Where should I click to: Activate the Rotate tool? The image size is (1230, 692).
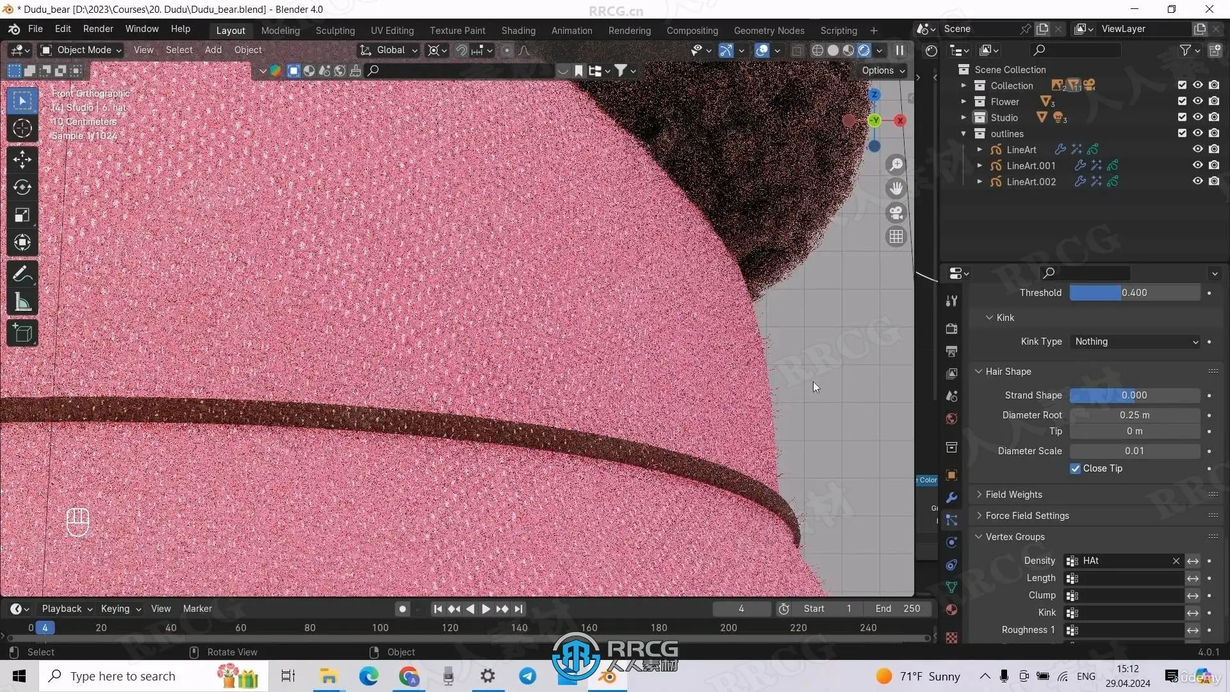[x=22, y=187]
